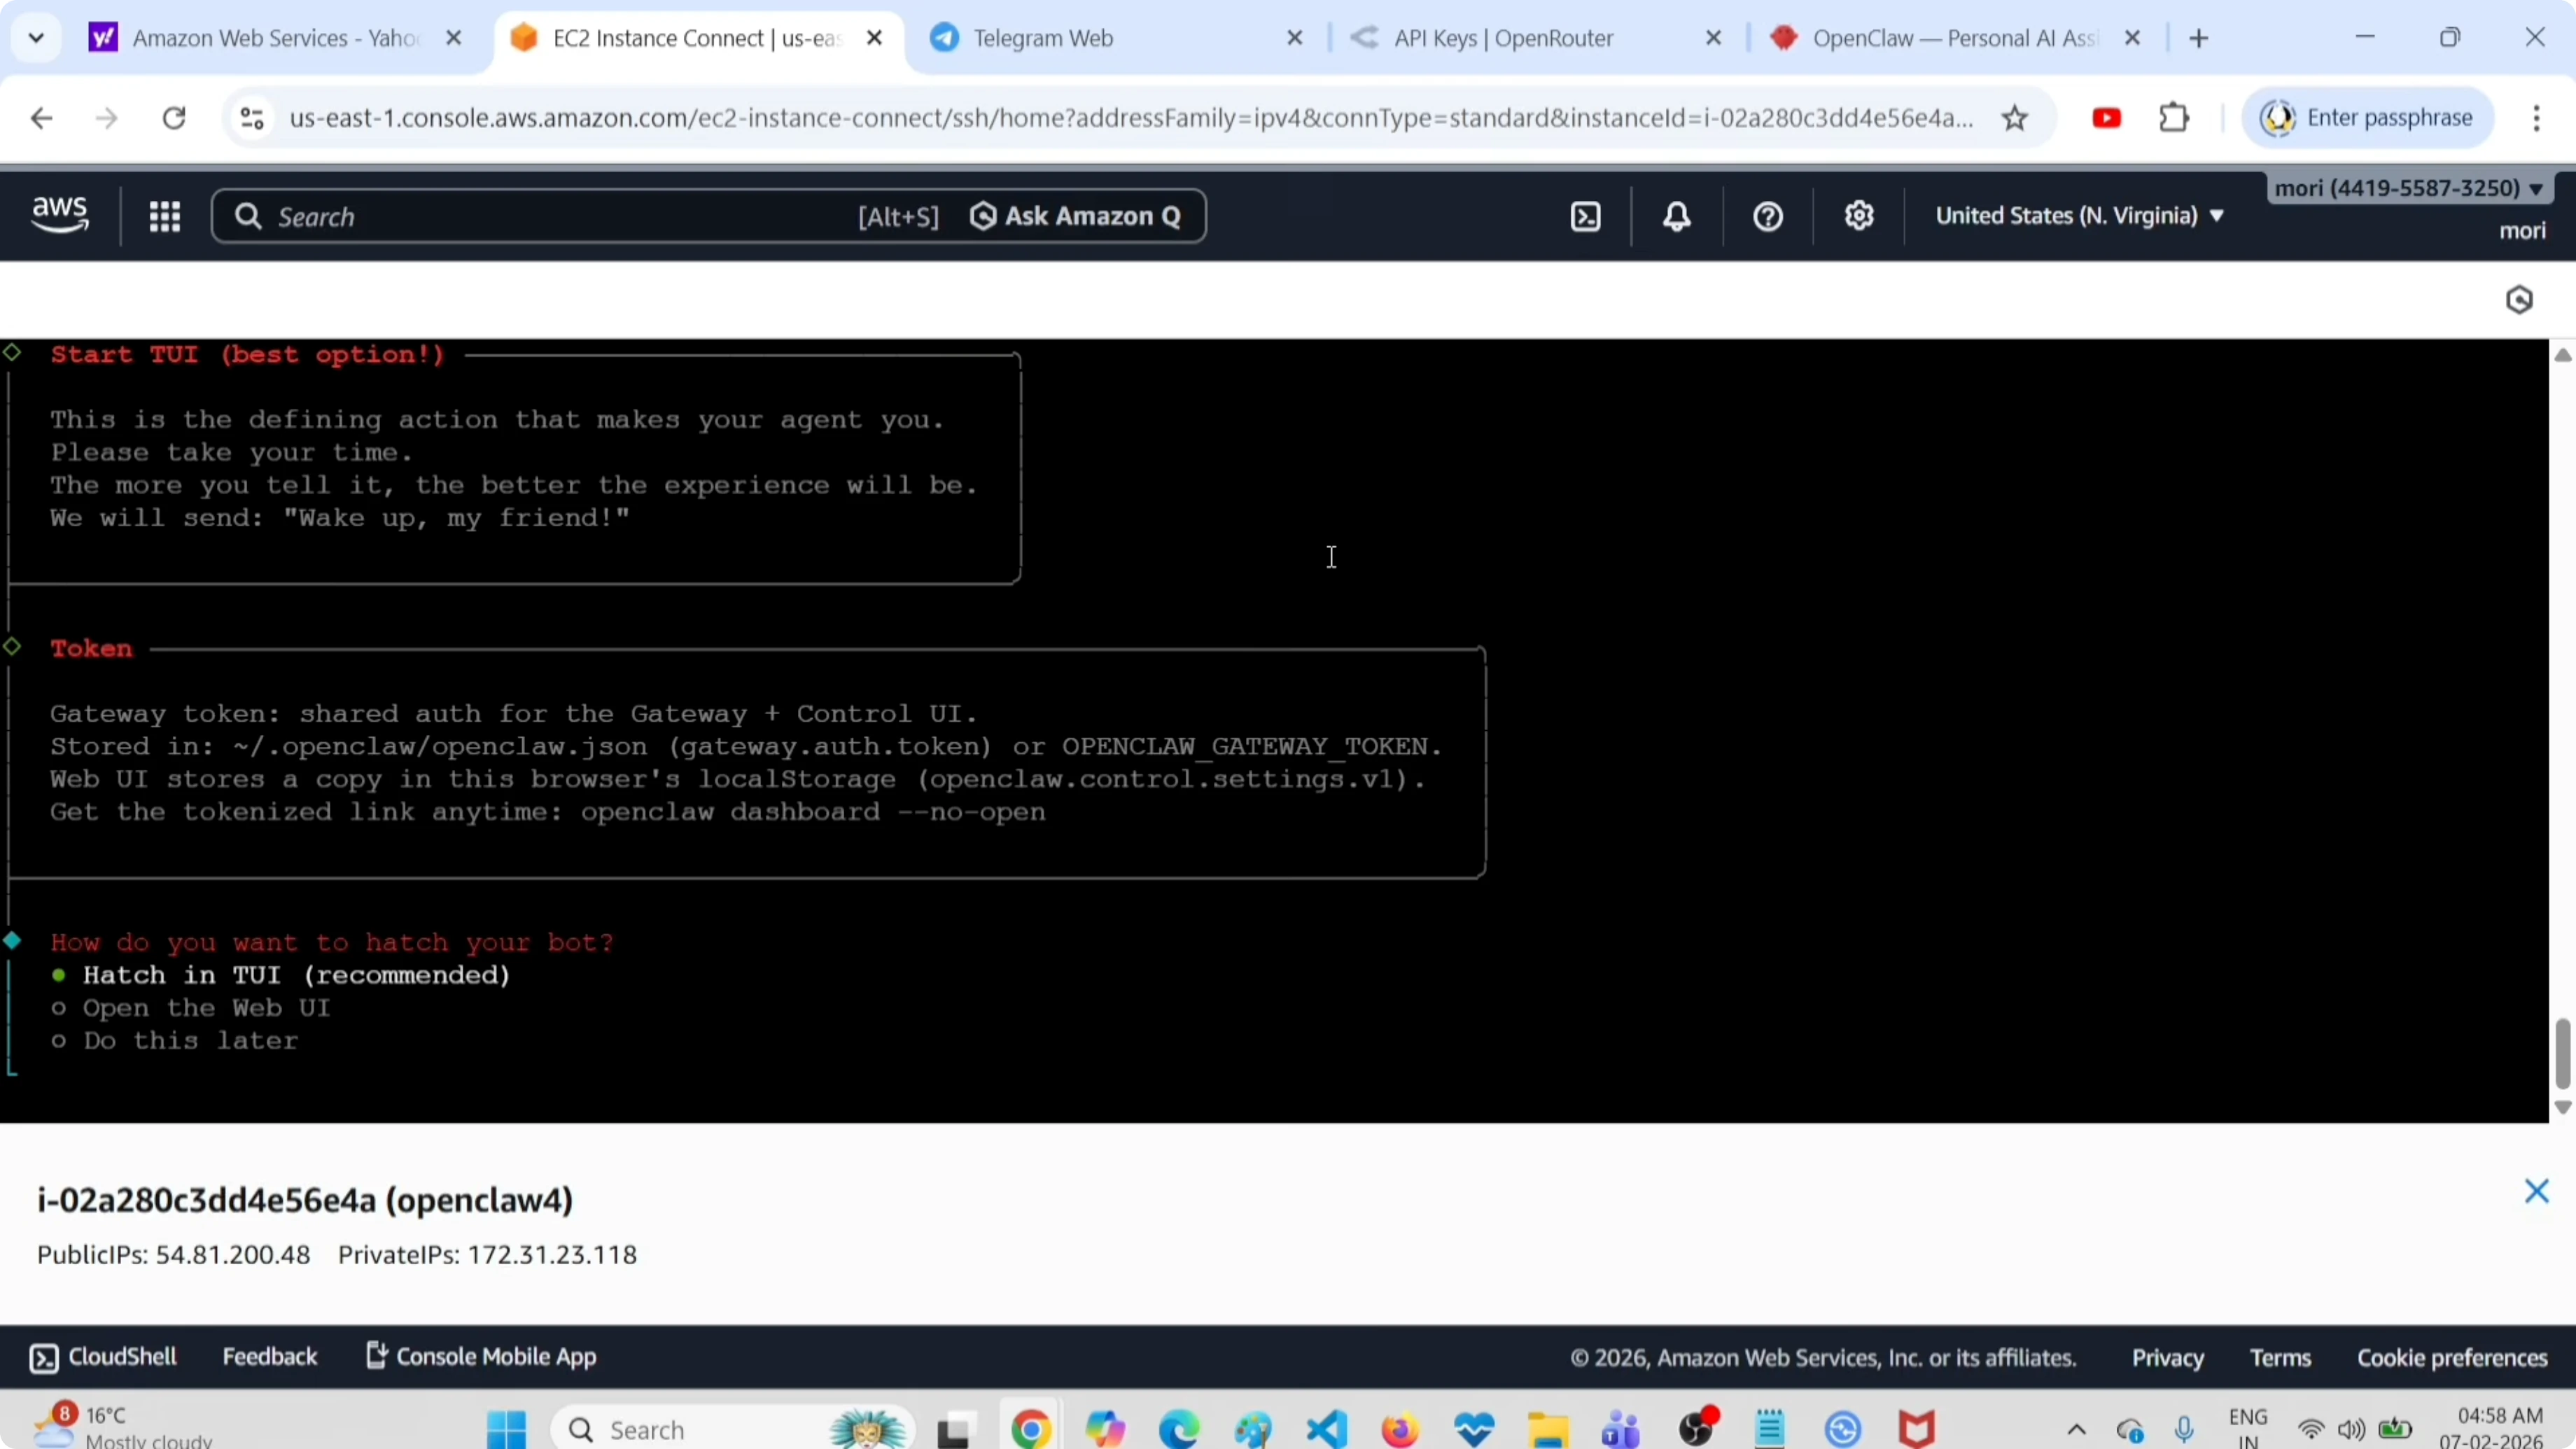This screenshot has height=1449, width=2576.
Task: Open the AWS help question-mark icon
Action: [x=1768, y=216]
